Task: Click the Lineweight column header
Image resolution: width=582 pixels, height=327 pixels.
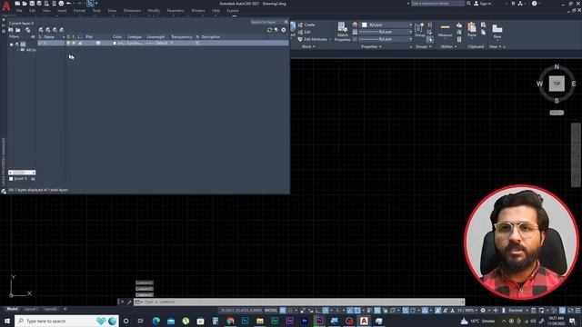Action: tap(156, 37)
